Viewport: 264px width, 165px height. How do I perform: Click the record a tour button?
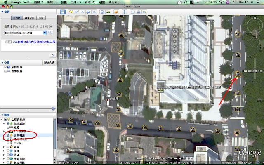94,12
